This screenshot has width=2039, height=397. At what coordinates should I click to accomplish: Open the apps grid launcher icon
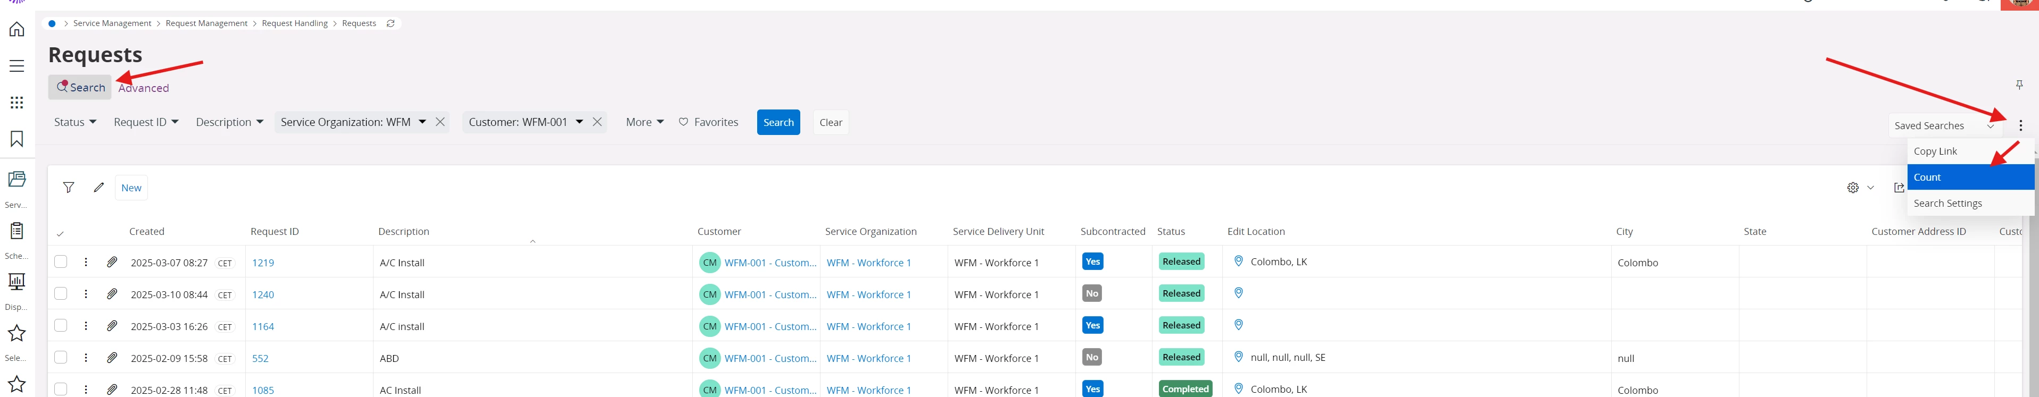[16, 103]
